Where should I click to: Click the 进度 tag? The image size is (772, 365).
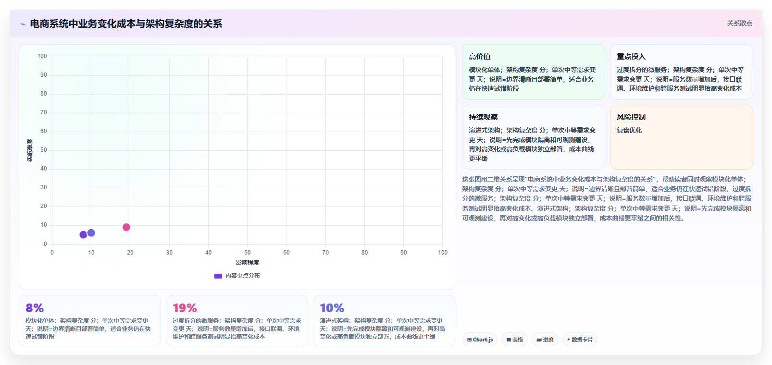coord(545,340)
